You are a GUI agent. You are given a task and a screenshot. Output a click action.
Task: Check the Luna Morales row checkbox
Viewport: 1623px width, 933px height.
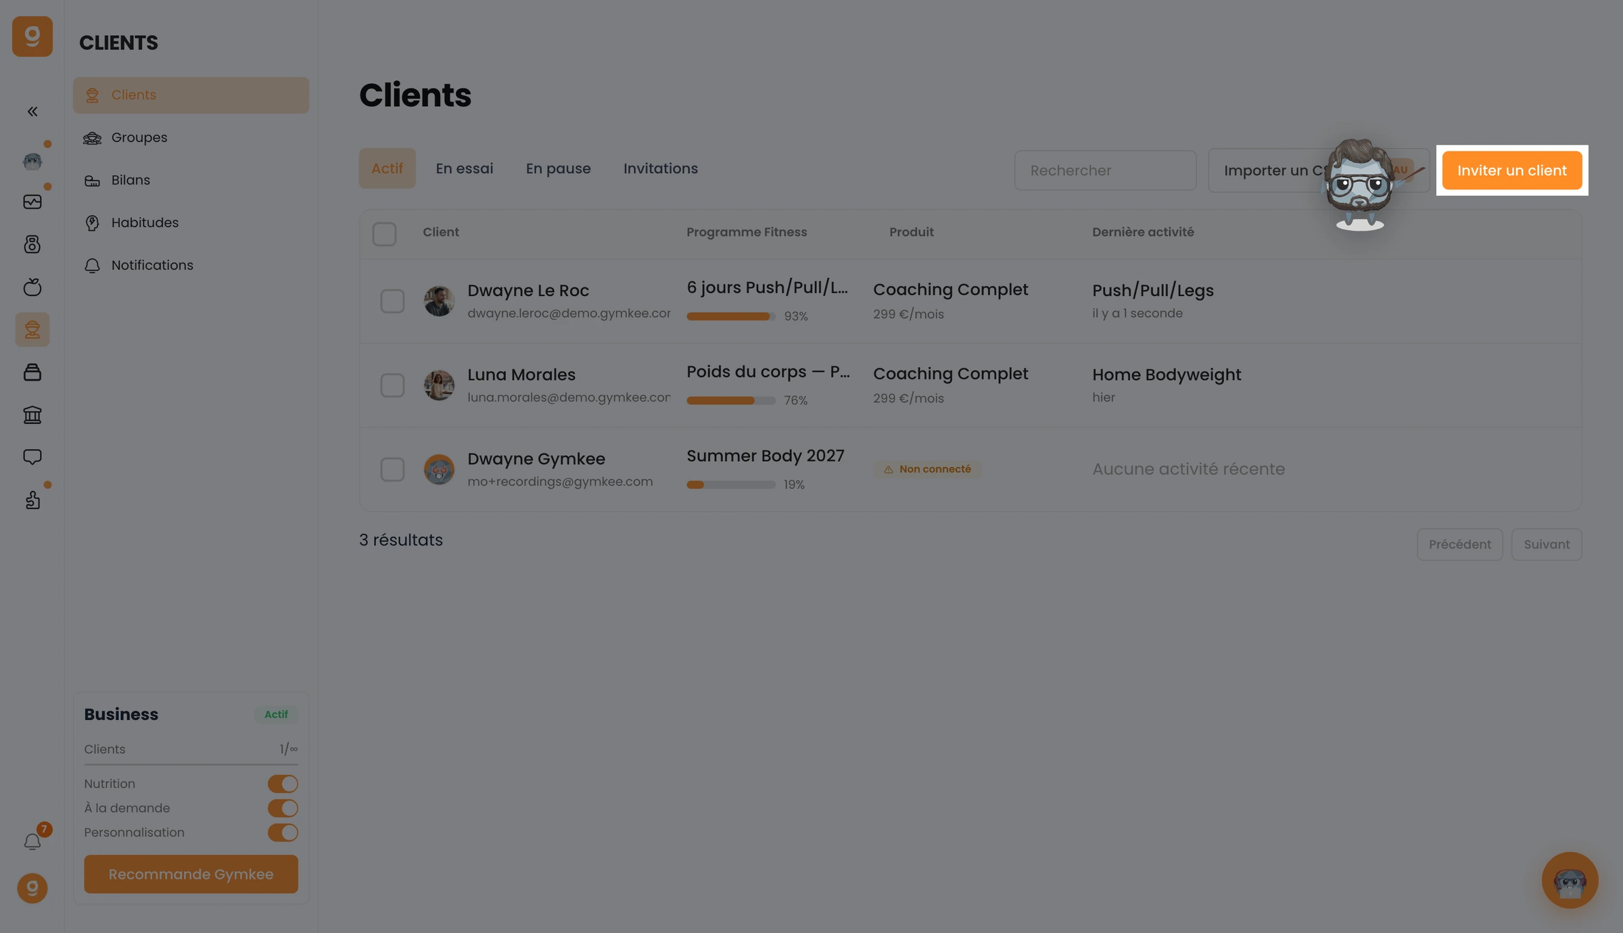(392, 385)
